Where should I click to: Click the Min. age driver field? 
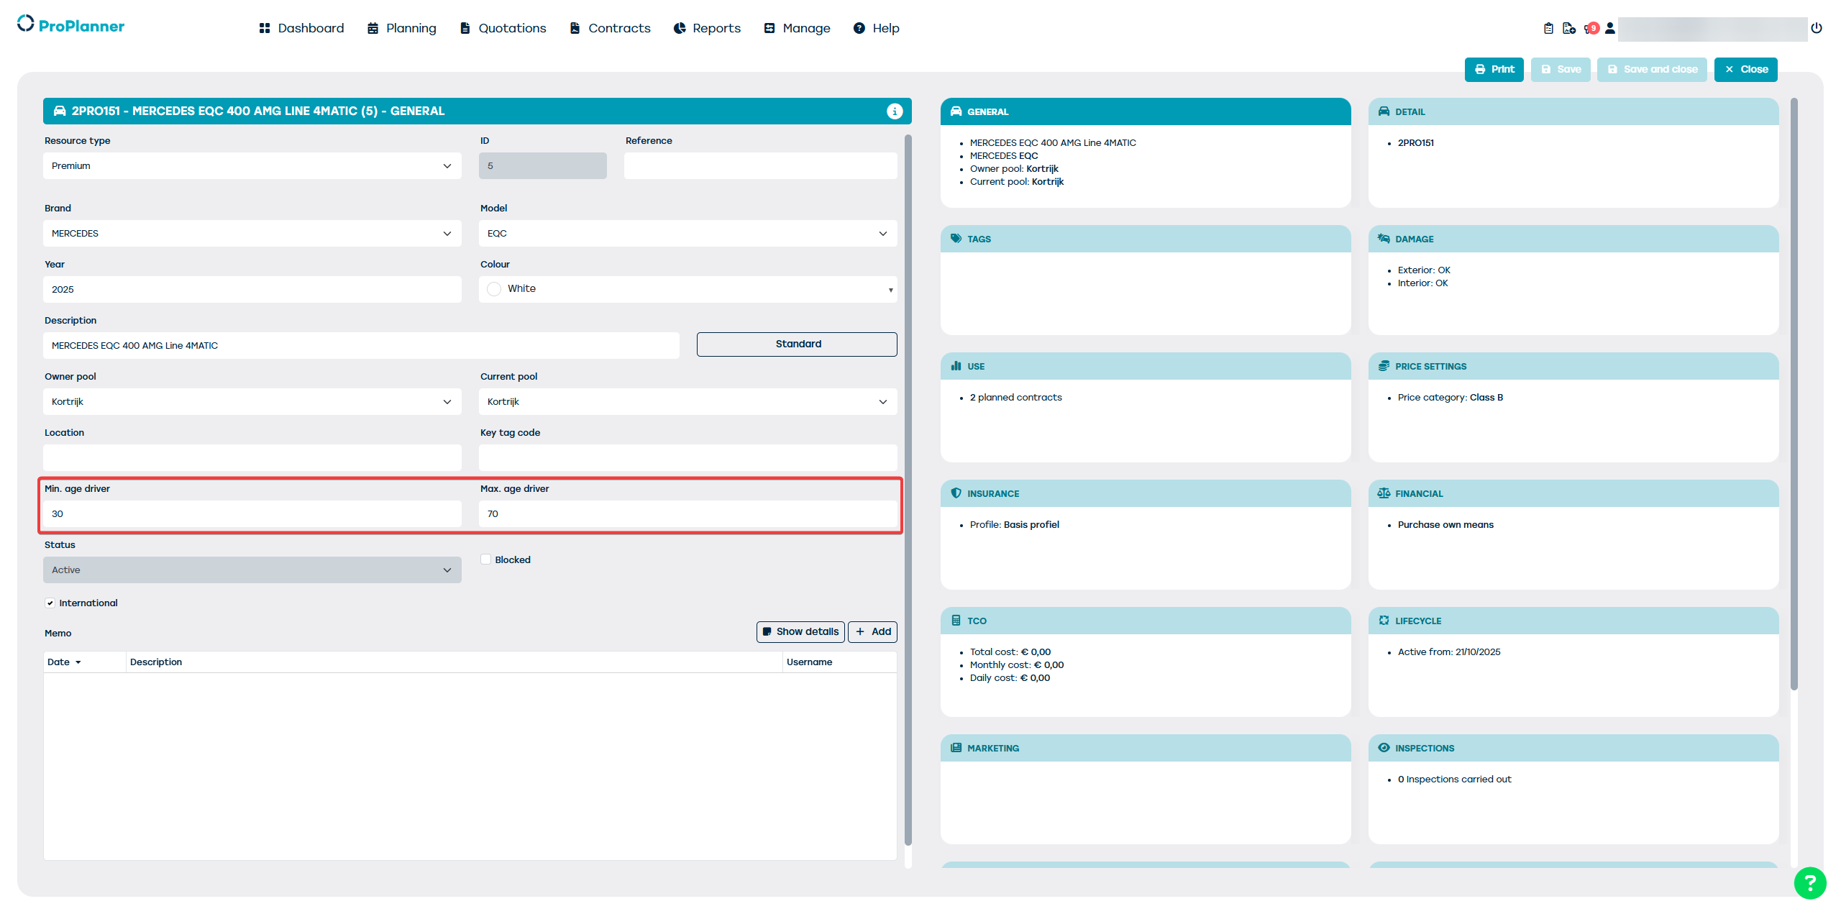tap(252, 513)
